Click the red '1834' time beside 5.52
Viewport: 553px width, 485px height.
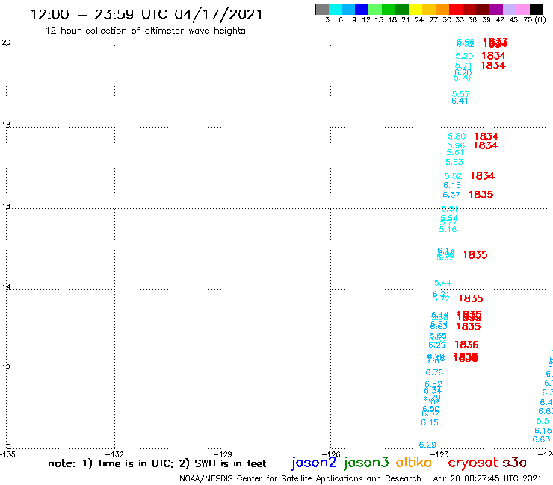click(484, 176)
